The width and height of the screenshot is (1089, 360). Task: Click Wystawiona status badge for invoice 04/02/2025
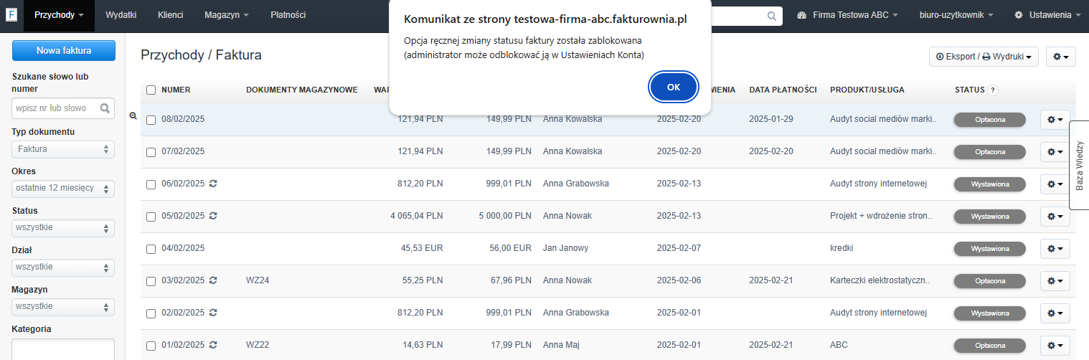click(989, 249)
